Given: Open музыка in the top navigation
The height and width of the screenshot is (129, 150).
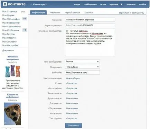Looking at the screenshot, I should 114,4.
